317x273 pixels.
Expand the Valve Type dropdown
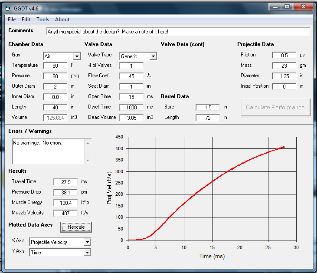point(153,56)
